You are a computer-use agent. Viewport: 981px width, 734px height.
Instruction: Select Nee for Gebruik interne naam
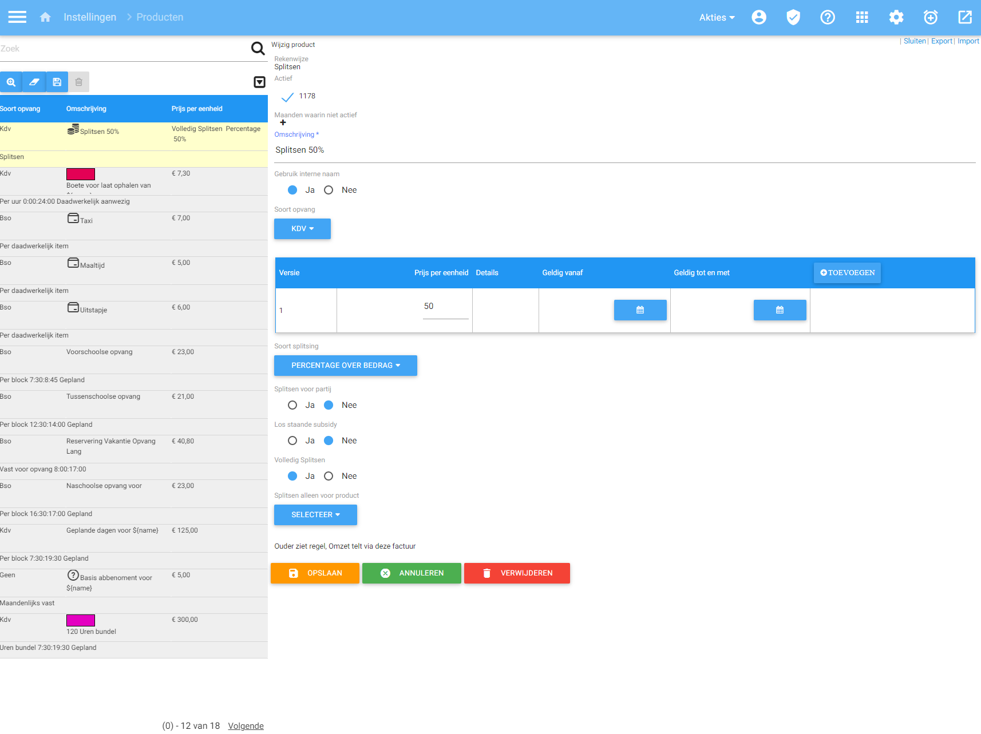point(329,190)
